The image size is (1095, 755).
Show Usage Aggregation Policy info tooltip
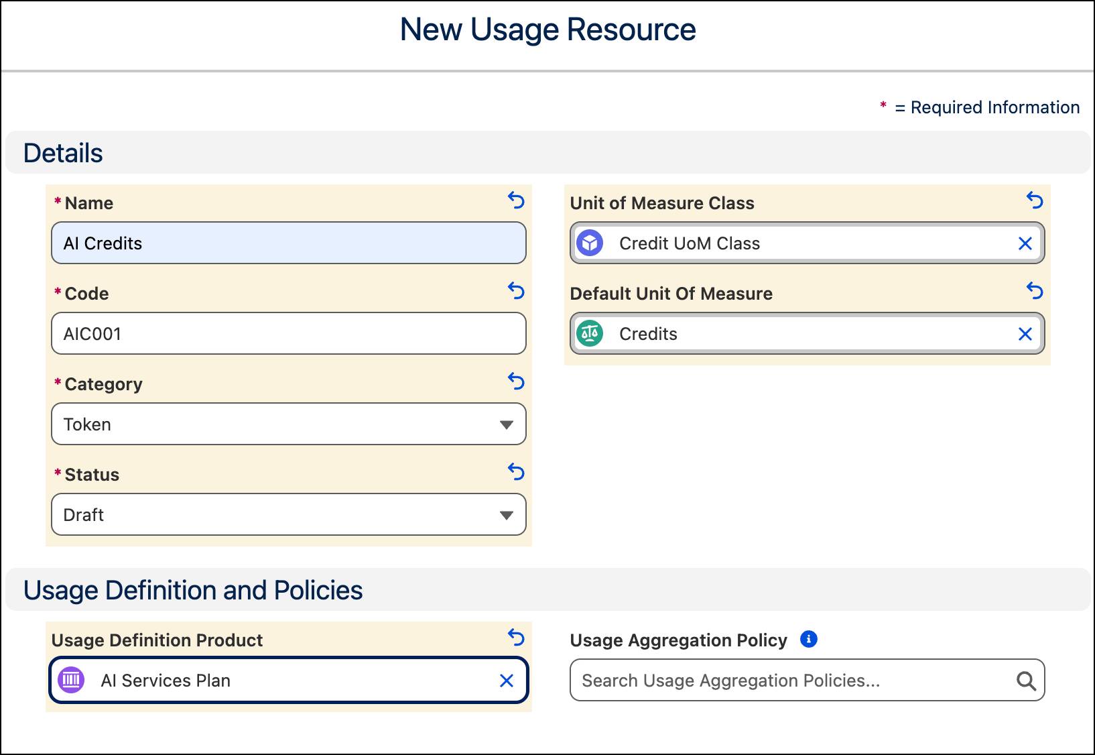point(809,639)
